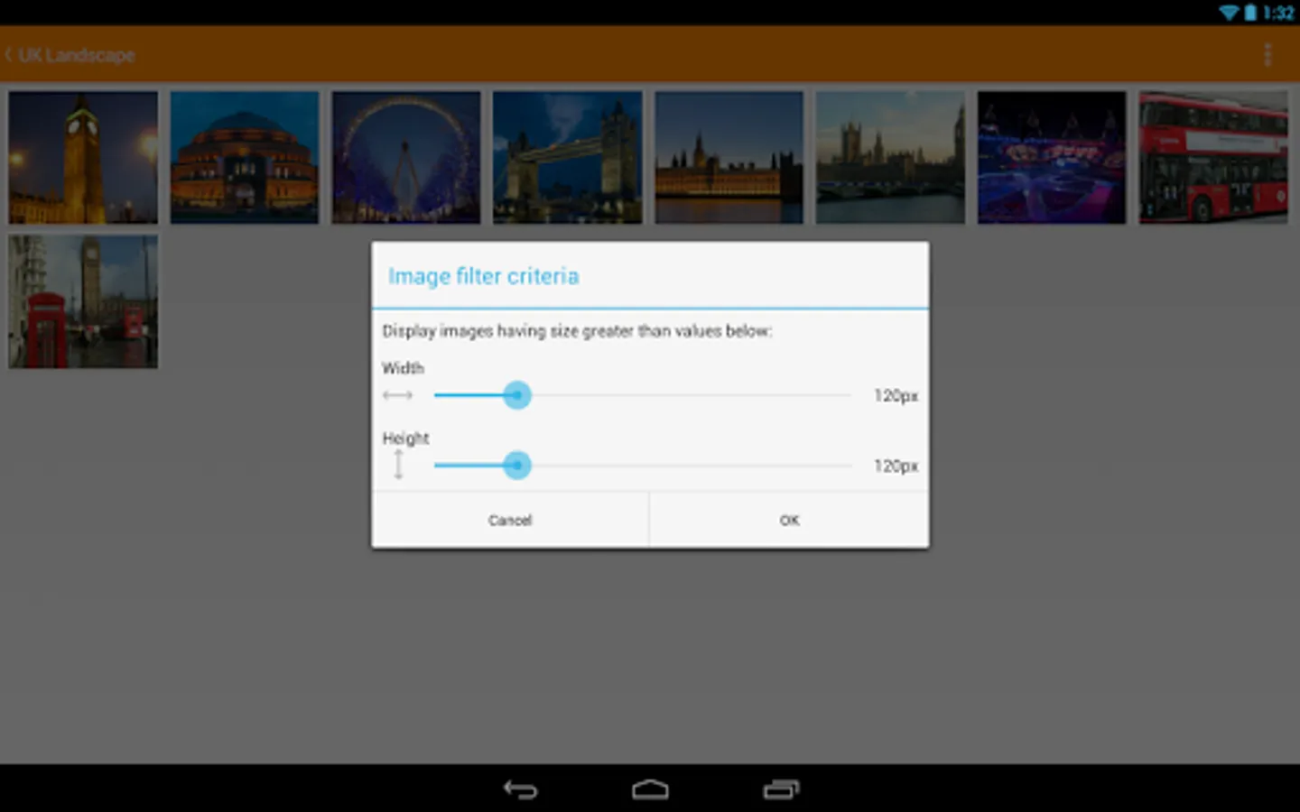The width and height of the screenshot is (1300, 812).
Task: Click the Width label
Action: click(403, 368)
